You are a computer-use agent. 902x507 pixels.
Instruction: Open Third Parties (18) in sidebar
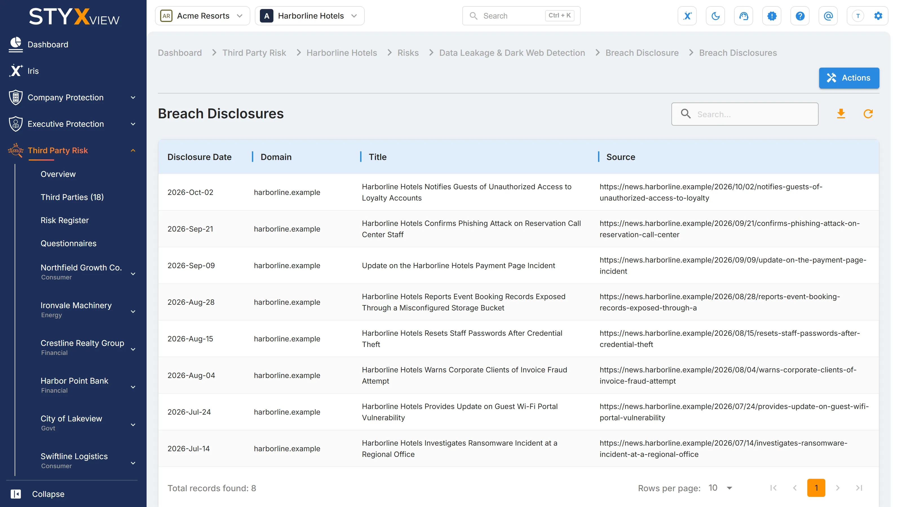(72, 197)
